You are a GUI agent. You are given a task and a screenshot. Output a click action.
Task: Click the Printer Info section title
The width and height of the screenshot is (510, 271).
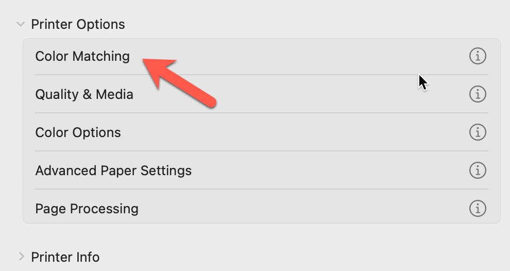tap(65, 257)
